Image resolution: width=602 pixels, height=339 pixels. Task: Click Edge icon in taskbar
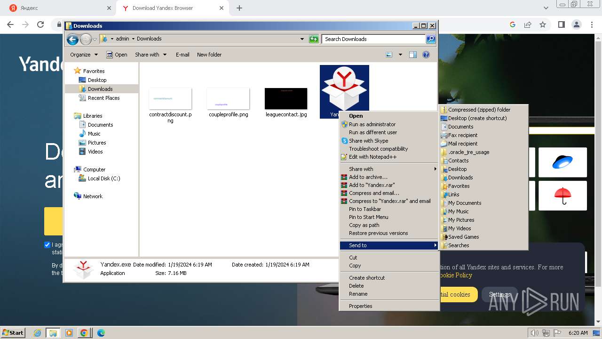point(101,332)
